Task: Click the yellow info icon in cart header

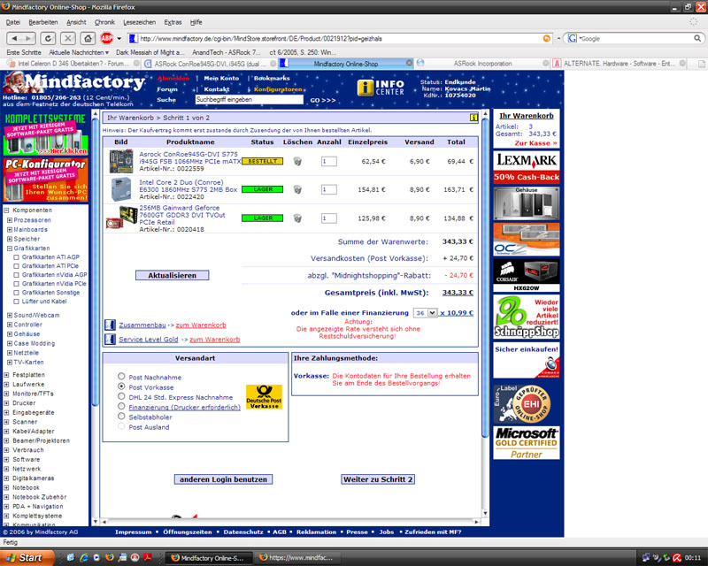Action: pyautogui.click(x=473, y=118)
